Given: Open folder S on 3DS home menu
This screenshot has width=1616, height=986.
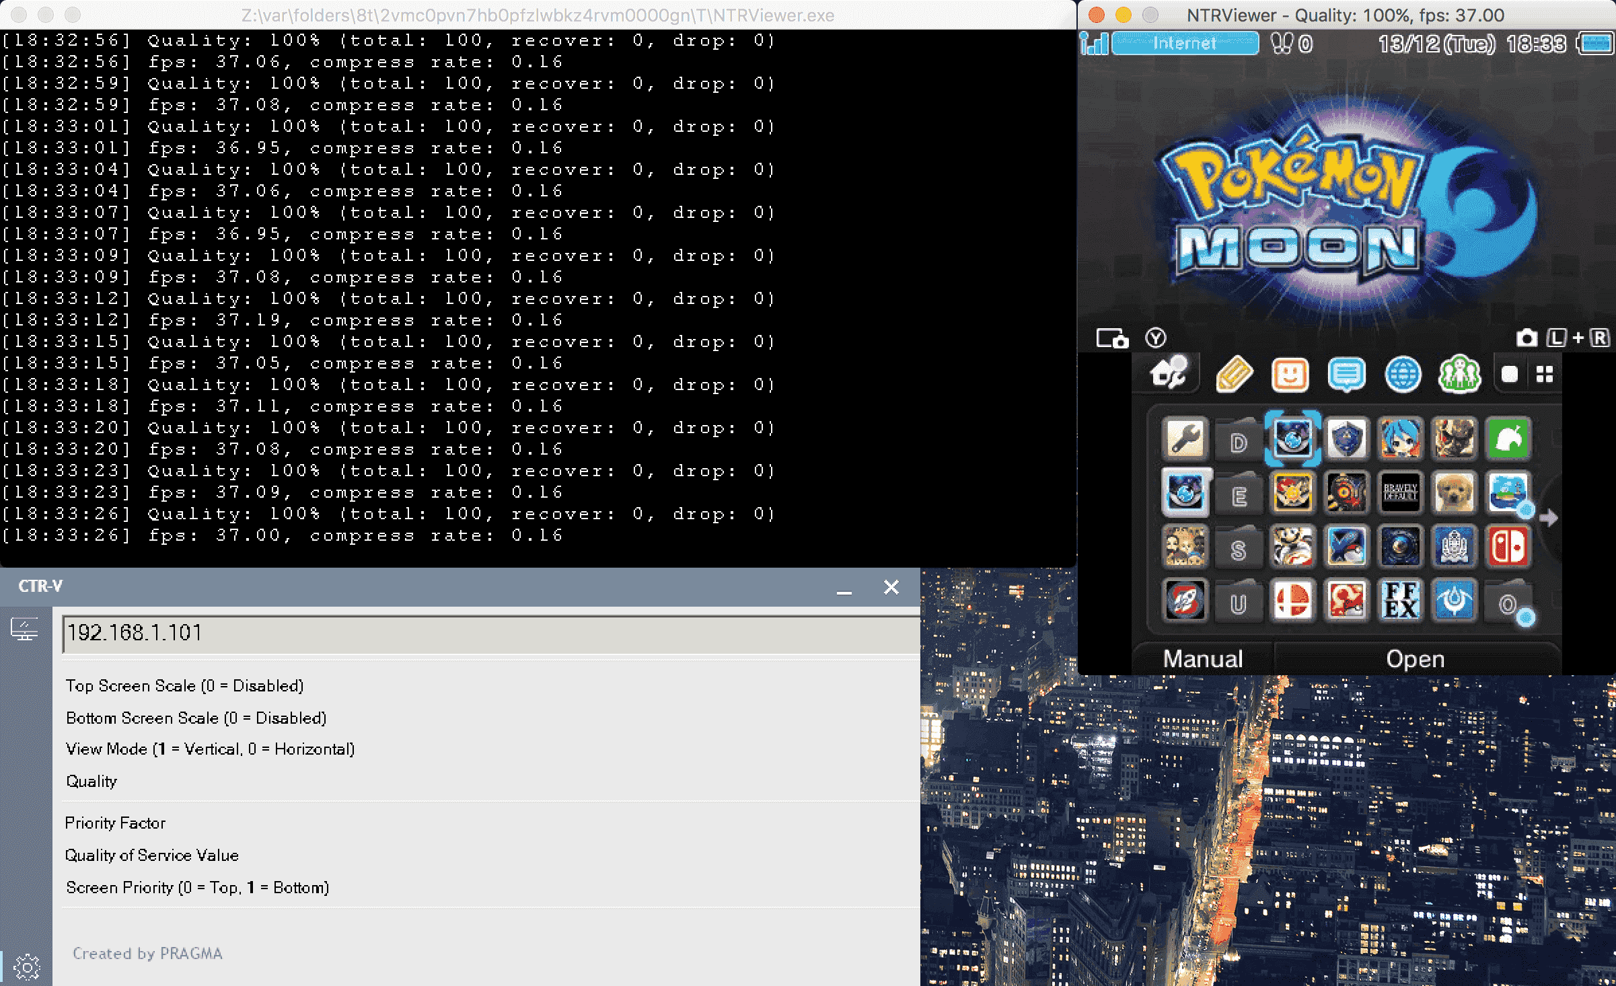Looking at the screenshot, I should [1239, 549].
